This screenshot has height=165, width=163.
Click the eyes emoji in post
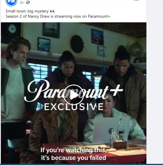tap(52, 11)
